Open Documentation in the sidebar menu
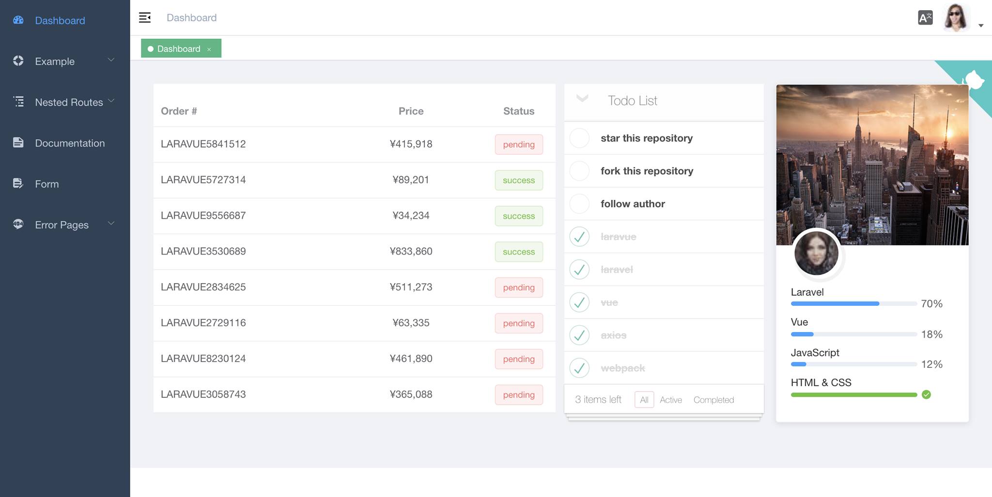The width and height of the screenshot is (992, 497). coord(65,143)
